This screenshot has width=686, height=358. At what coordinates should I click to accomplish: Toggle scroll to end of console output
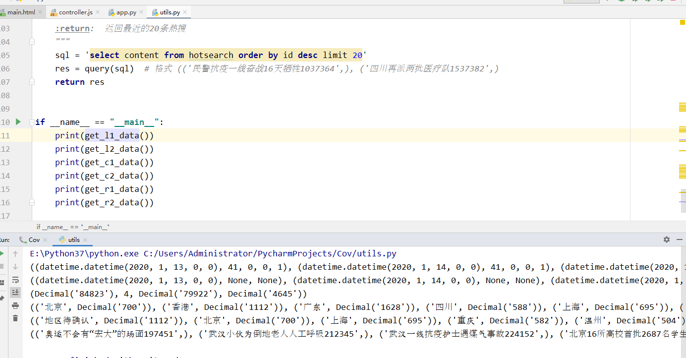(15, 293)
